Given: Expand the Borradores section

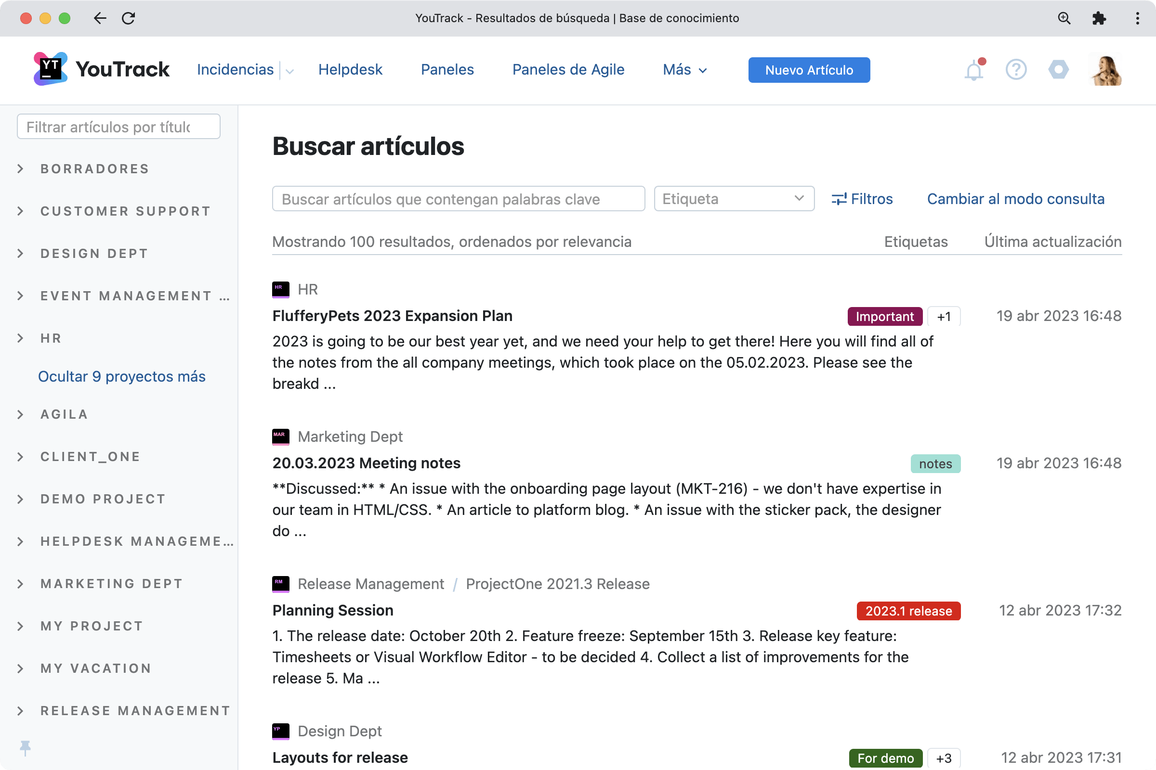Looking at the screenshot, I should (x=20, y=169).
